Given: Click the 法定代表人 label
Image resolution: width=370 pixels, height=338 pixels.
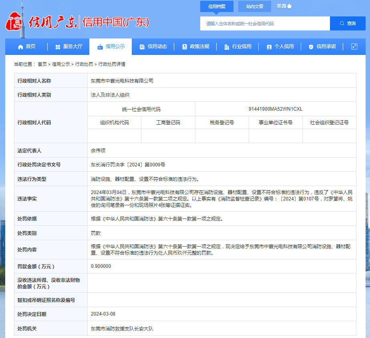Looking at the screenshot, I should pos(29,151).
